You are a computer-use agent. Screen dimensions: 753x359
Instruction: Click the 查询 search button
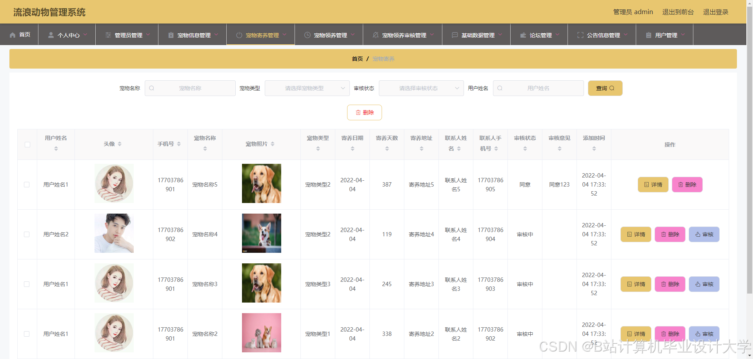pos(605,88)
